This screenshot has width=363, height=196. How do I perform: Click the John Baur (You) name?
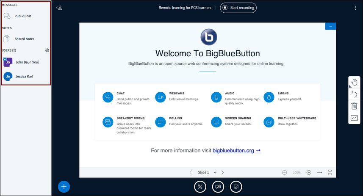(x=27, y=62)
